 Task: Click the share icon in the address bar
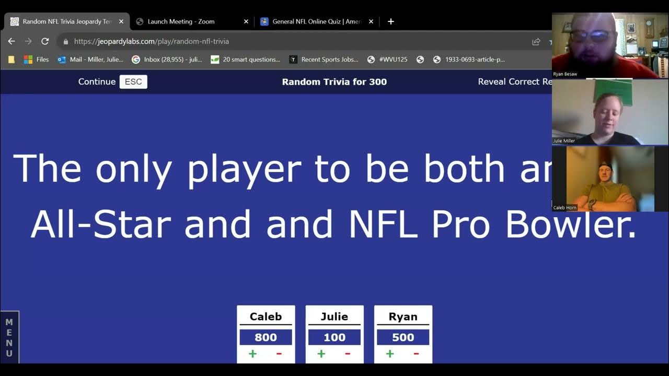[536, 41]
